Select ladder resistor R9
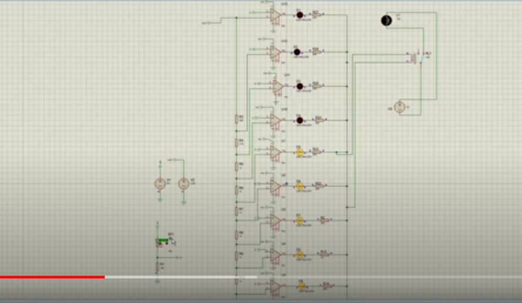This screenshot has height=303, width=522. [237, 255]
